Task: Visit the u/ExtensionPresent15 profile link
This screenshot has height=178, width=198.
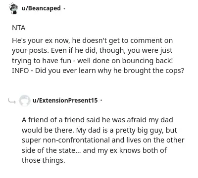Action: click(65, 100)
